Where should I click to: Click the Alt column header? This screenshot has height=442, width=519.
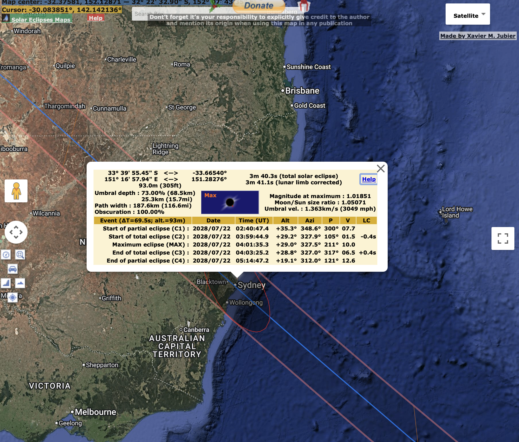click(285, 220)
